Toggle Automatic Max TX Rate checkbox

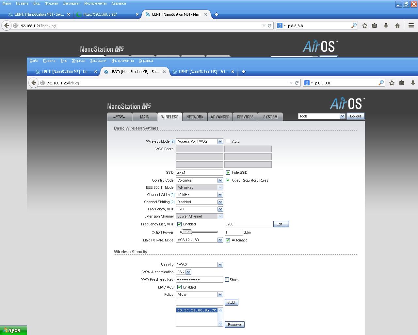point(228,240)
